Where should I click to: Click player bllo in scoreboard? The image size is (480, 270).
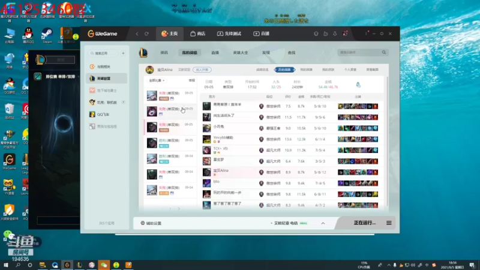216,182
